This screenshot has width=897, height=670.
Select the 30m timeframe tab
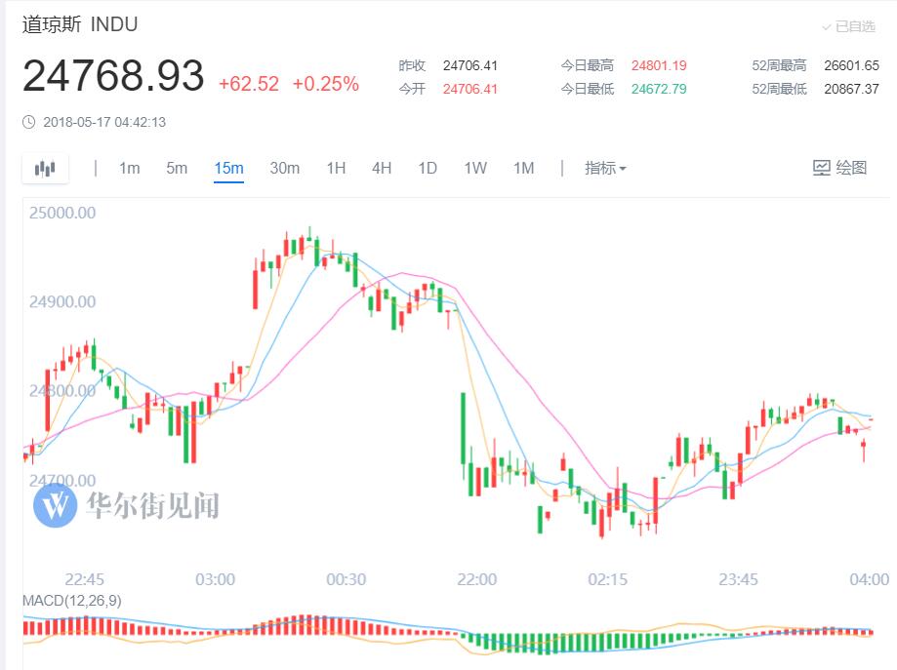click(x=284, y=168)
